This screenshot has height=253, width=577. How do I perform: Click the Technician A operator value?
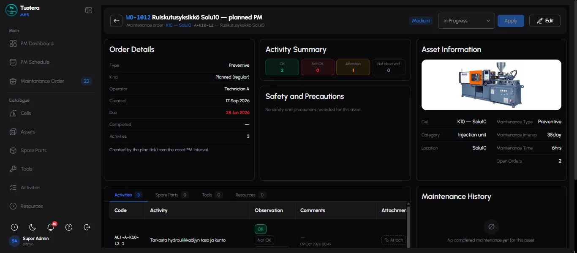click(237, 89)
